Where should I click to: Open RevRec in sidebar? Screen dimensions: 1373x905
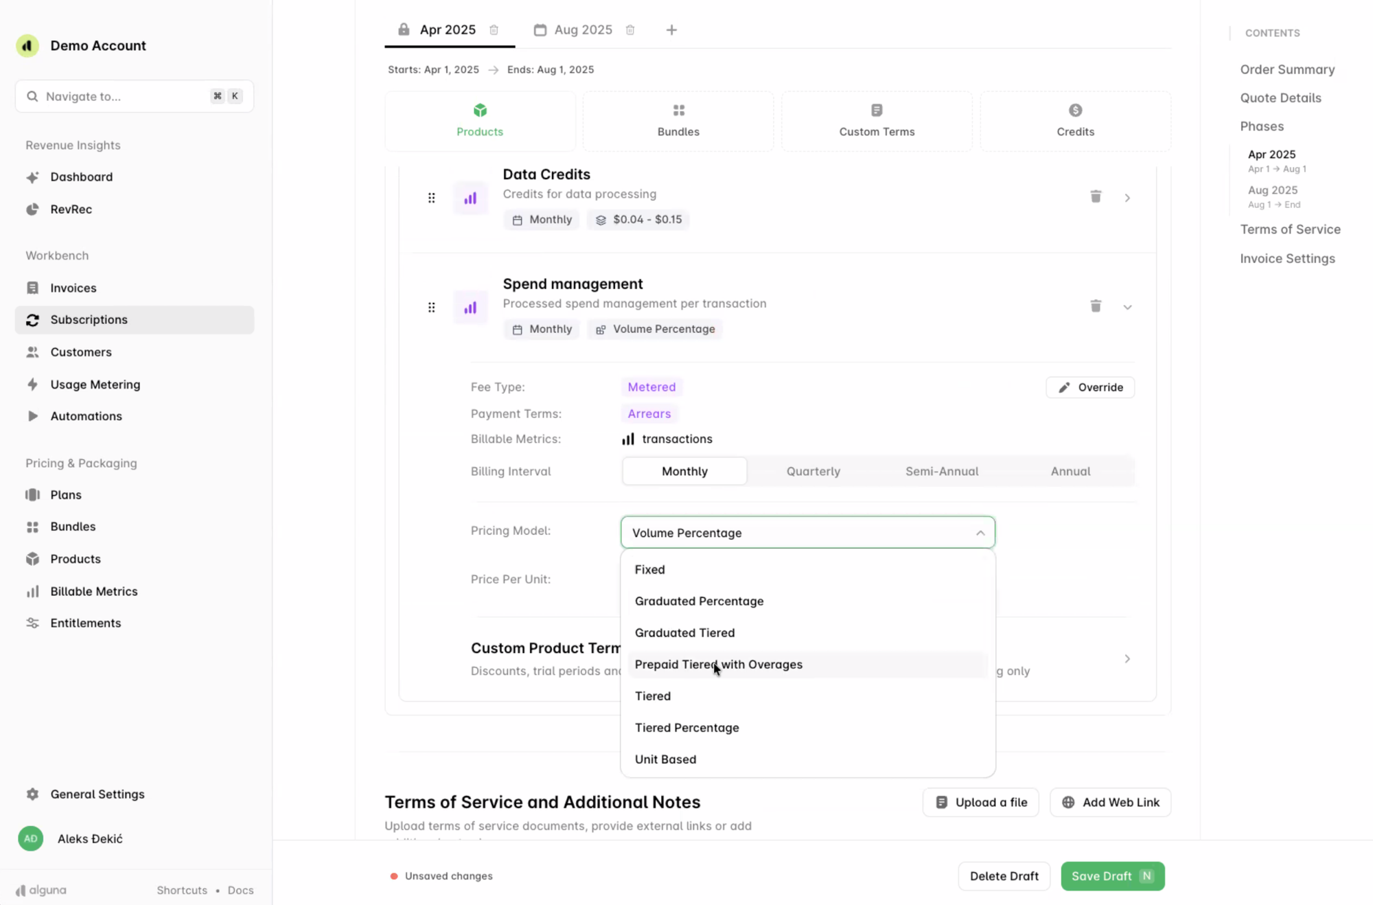pos(71,209)
